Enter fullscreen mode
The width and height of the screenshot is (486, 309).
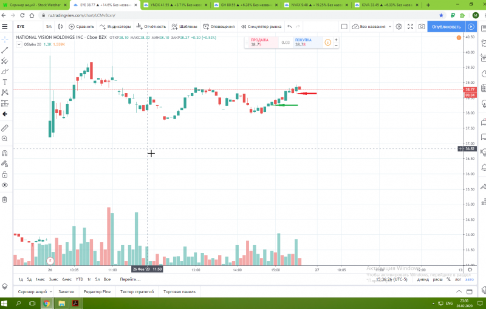pyautogui.click(x=411, y=27)
